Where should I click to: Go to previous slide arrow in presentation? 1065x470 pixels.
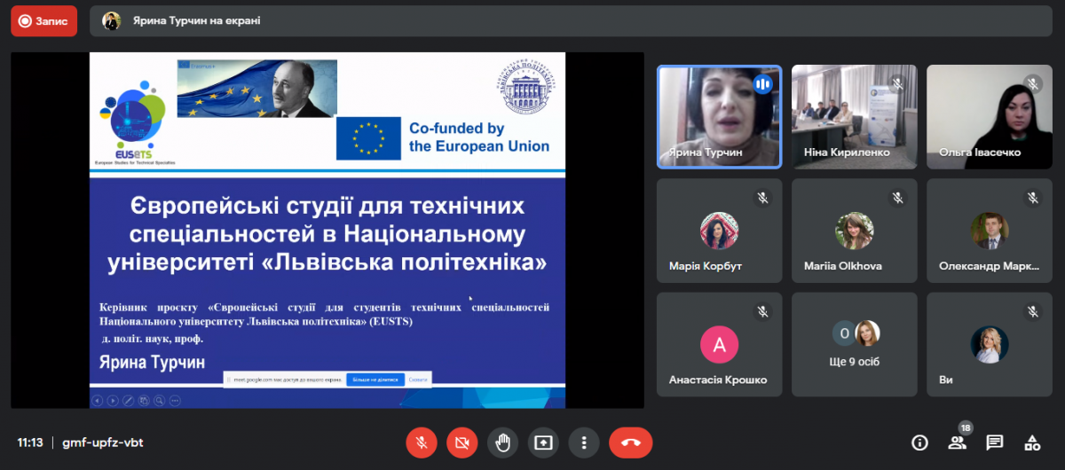coord(98,401)
